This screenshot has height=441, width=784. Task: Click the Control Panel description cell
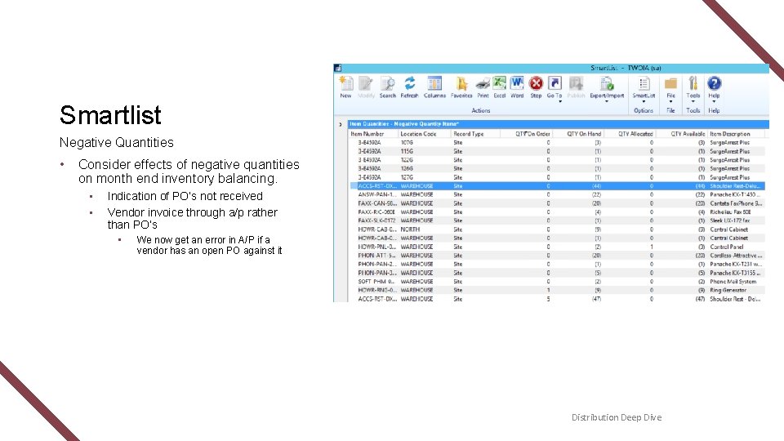727,247
